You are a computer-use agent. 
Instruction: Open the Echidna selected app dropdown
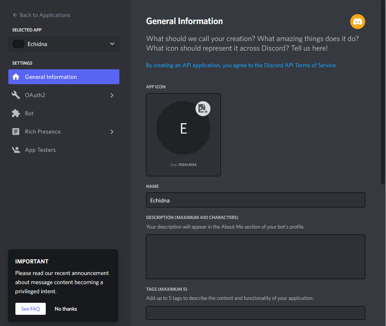[x=64, y=44]
